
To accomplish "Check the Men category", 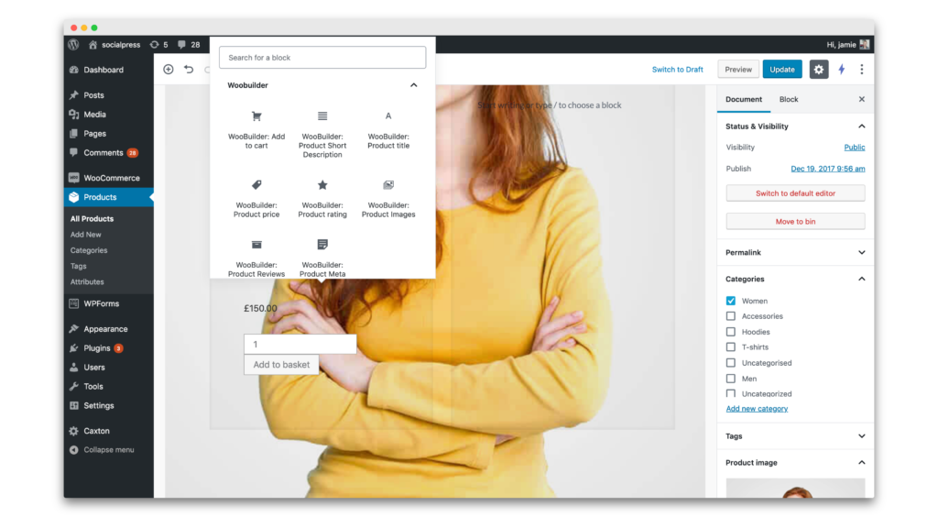I will tap(730, 379).
